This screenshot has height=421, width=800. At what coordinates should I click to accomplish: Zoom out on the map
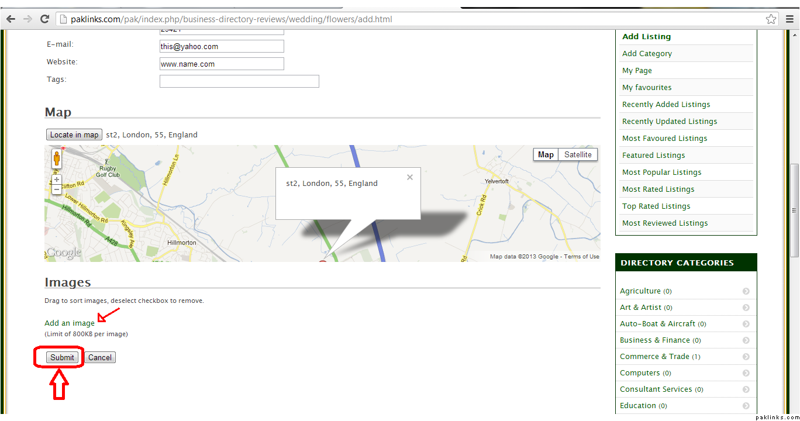tap(57, 189)
